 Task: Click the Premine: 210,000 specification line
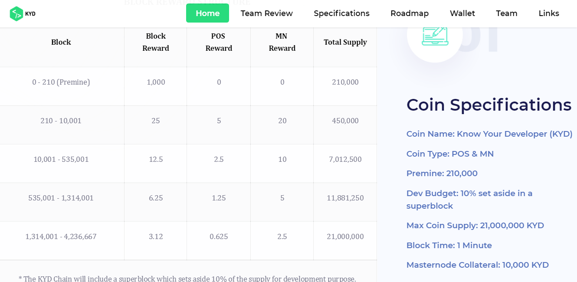coord(442,174)
